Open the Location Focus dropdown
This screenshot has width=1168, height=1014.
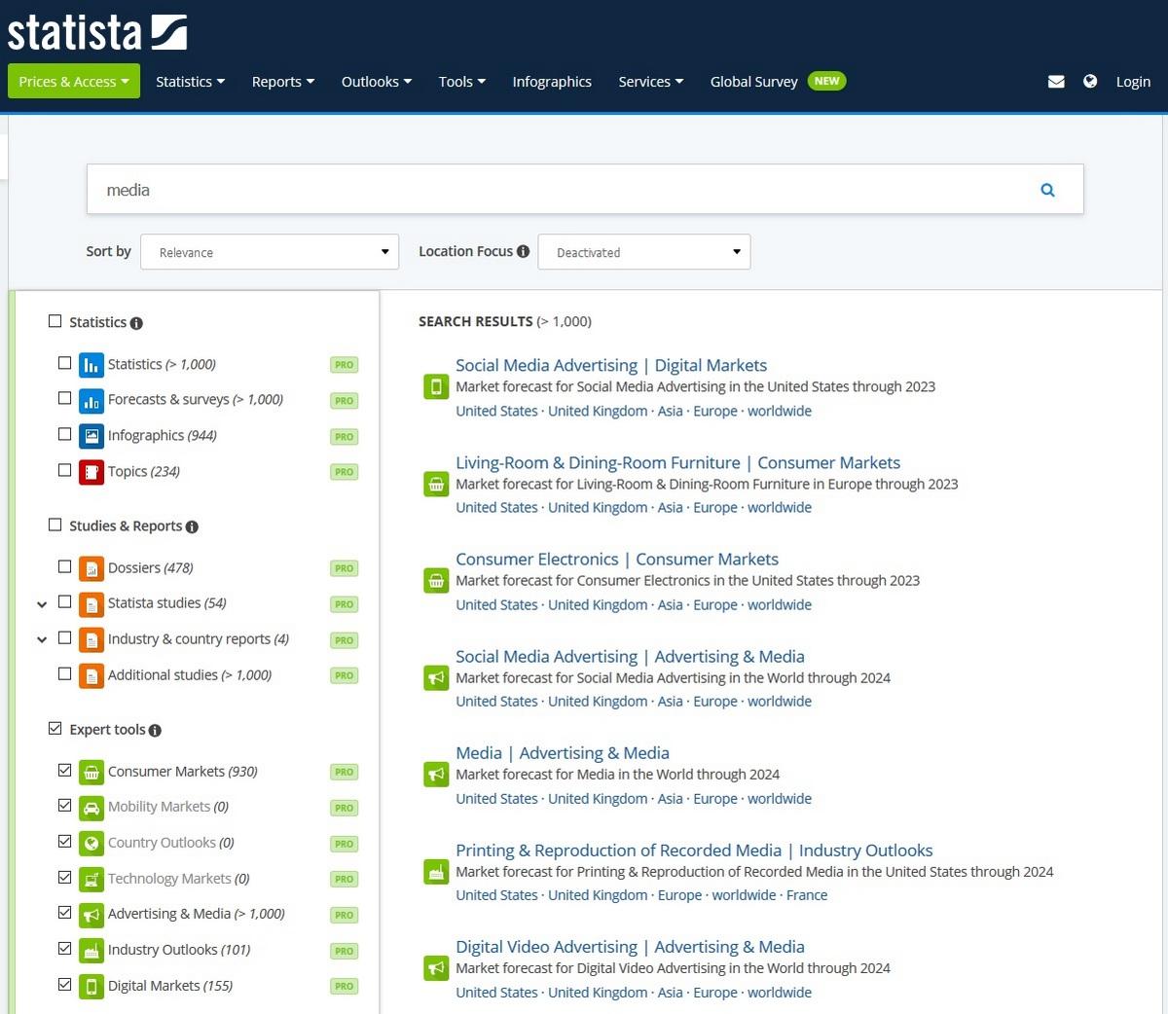tap(643, 252)
